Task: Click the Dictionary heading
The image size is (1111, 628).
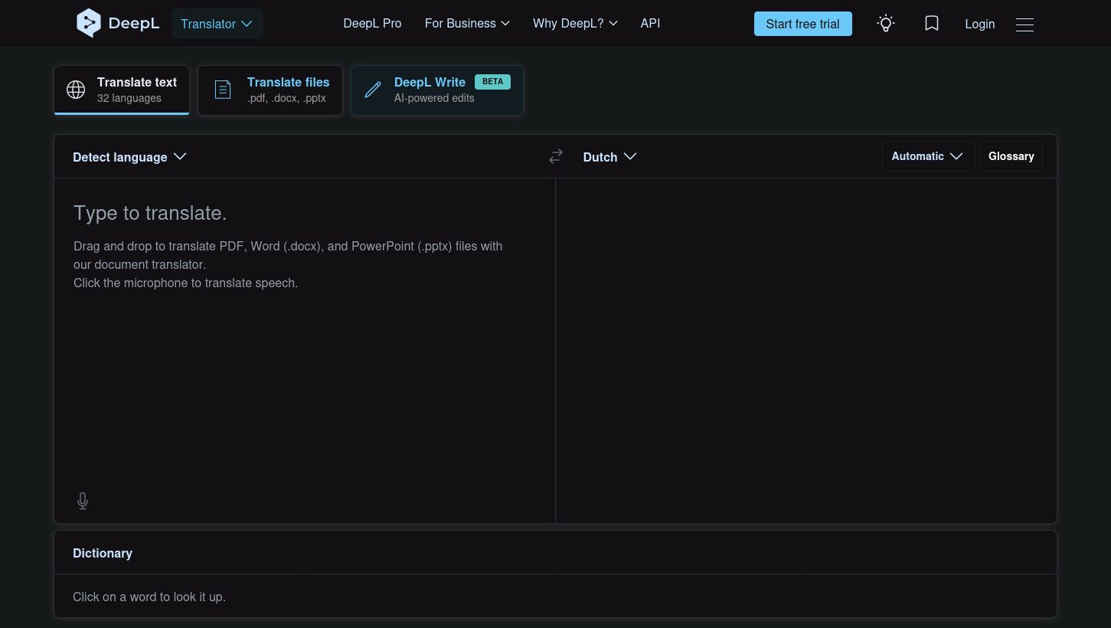Action: click(x=103, y=553)
